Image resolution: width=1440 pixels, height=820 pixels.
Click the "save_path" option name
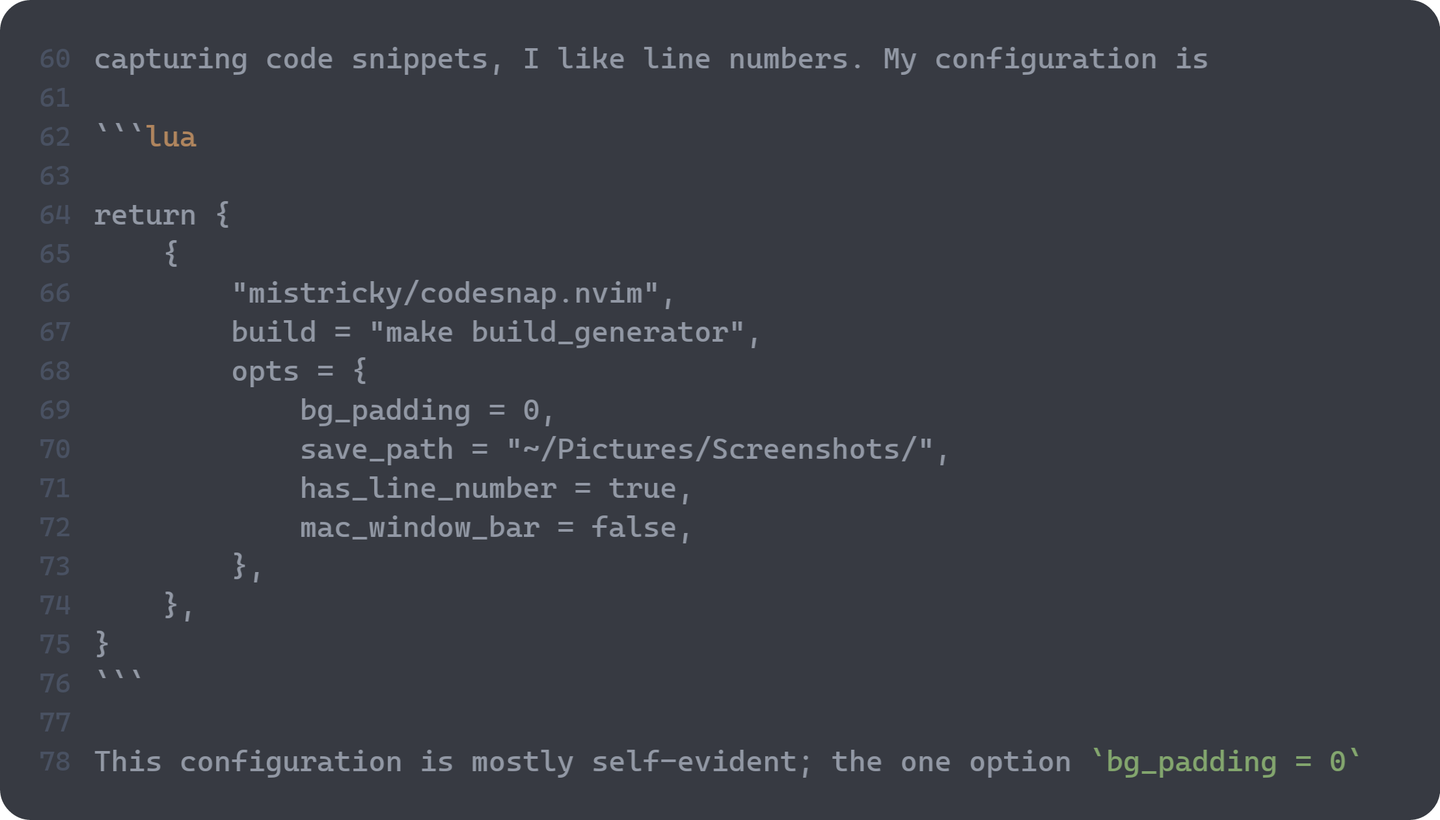pyautogui.click(x=376, y=450)
